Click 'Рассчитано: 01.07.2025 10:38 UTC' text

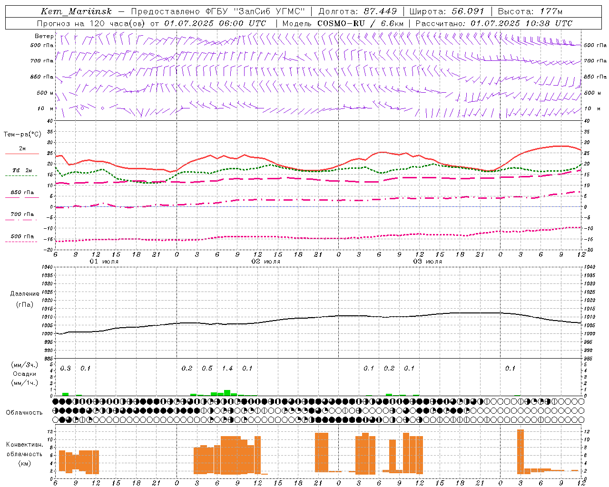(494, 23)
